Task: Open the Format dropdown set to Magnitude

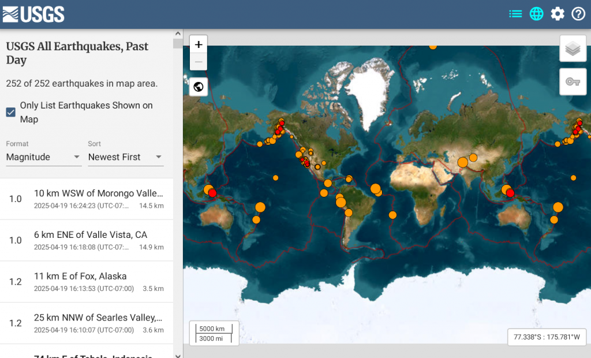Action: [x=43, y=157]
